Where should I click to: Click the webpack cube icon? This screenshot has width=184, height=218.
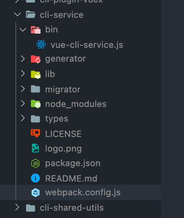[36, 192]
